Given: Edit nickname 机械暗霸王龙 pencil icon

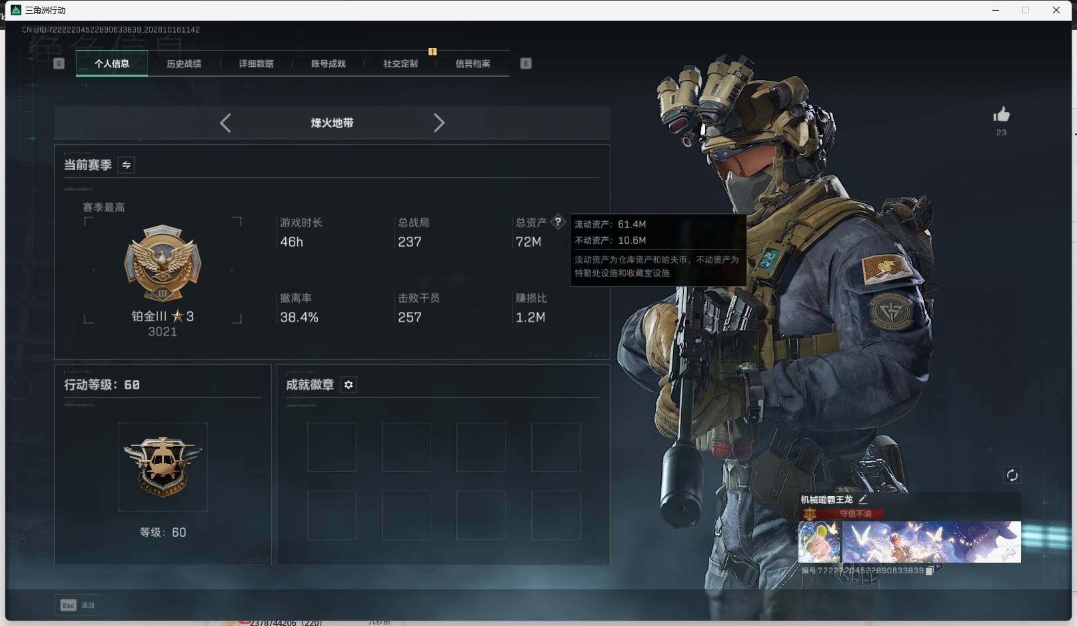Looking at the screenshot, I should [862, 499].
